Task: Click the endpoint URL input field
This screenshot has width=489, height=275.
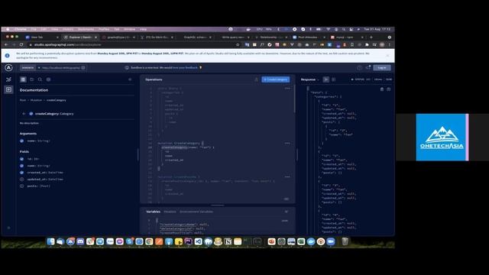Action: (61, 68)
